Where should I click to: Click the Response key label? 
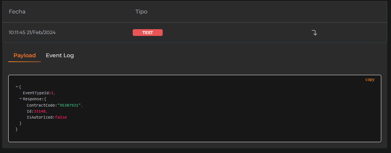pos(33,99)
